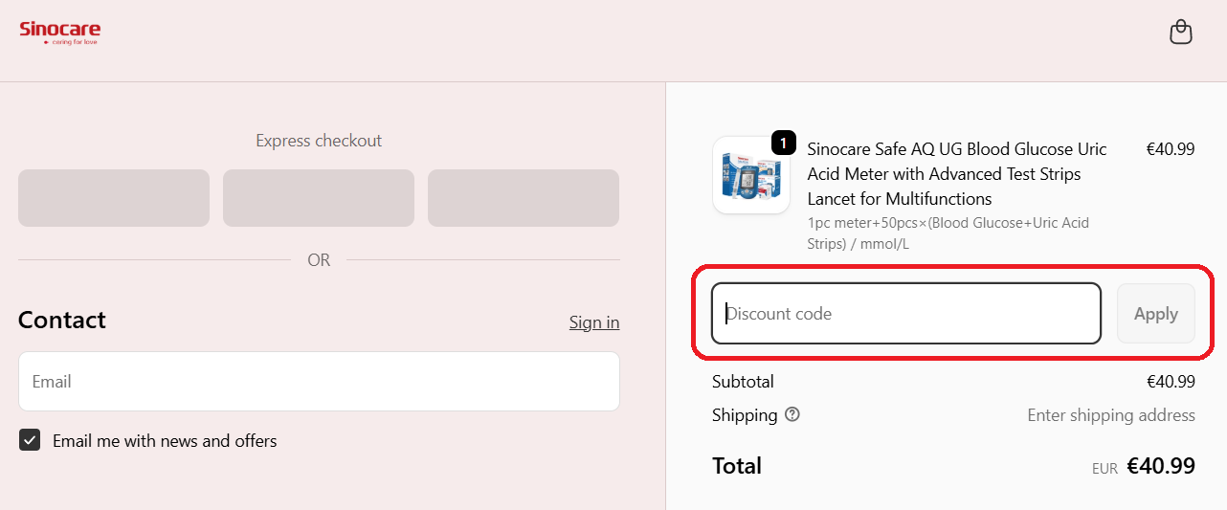Click the third express checkout button
The image size is (1227, 510).
(x=524, y=198)
